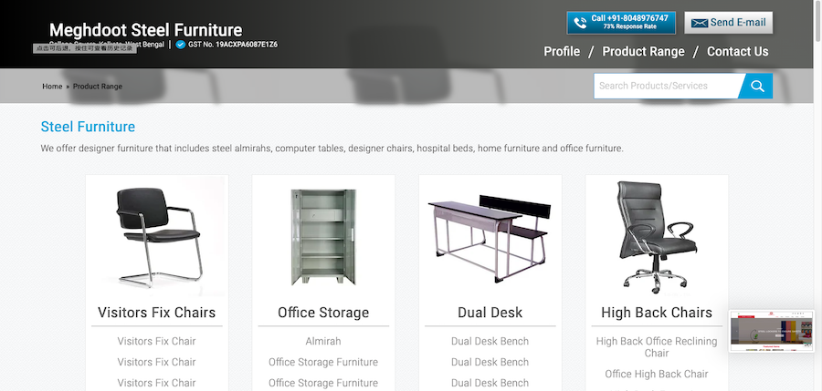Click the verified GST checkmark badge
The height and width of the screenshot is (391, 822).
180,45
